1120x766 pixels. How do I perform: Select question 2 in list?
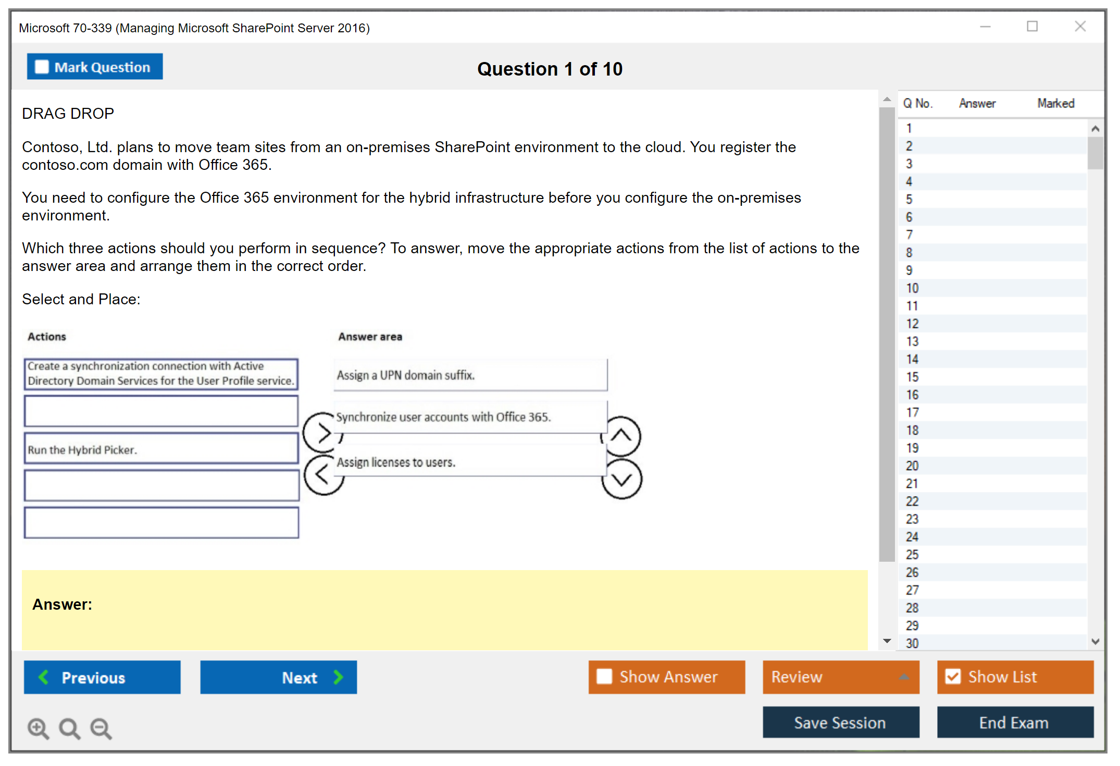pos(910,146)
